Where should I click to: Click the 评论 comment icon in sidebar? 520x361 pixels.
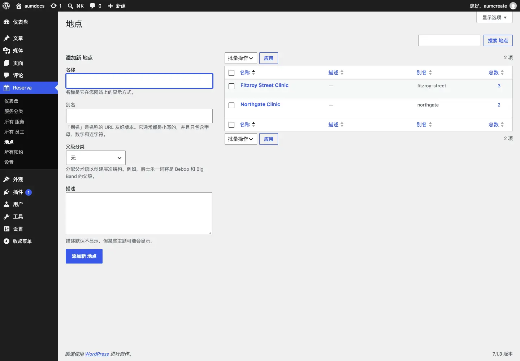tap(6, 75)
